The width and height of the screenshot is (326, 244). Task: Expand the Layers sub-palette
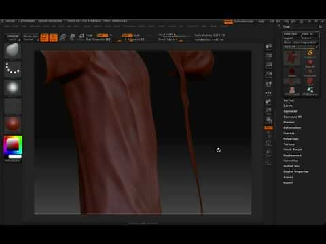[288, 106]
